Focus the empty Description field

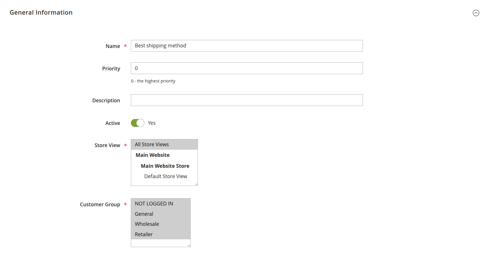pos(246,100)
